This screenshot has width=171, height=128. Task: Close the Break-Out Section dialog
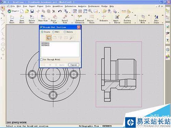pyautogui.click(x=79, y=27)
